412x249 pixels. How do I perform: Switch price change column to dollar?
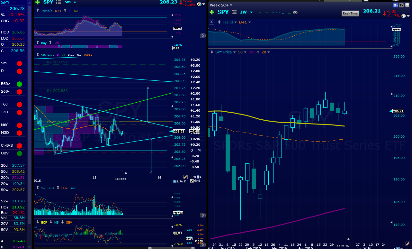tap(201, 177)
